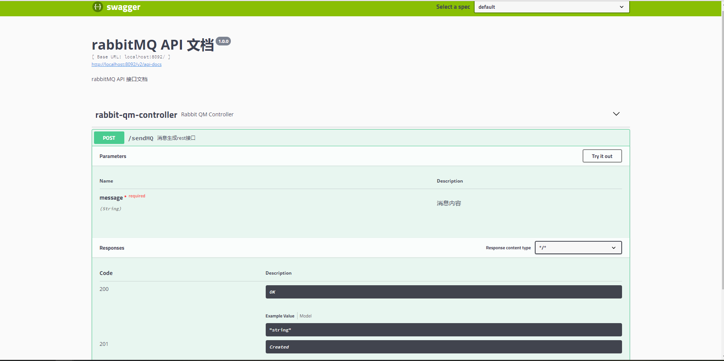724x361 pixels.
Task: Click the POST method badge
Action: (x=109, y=138)
